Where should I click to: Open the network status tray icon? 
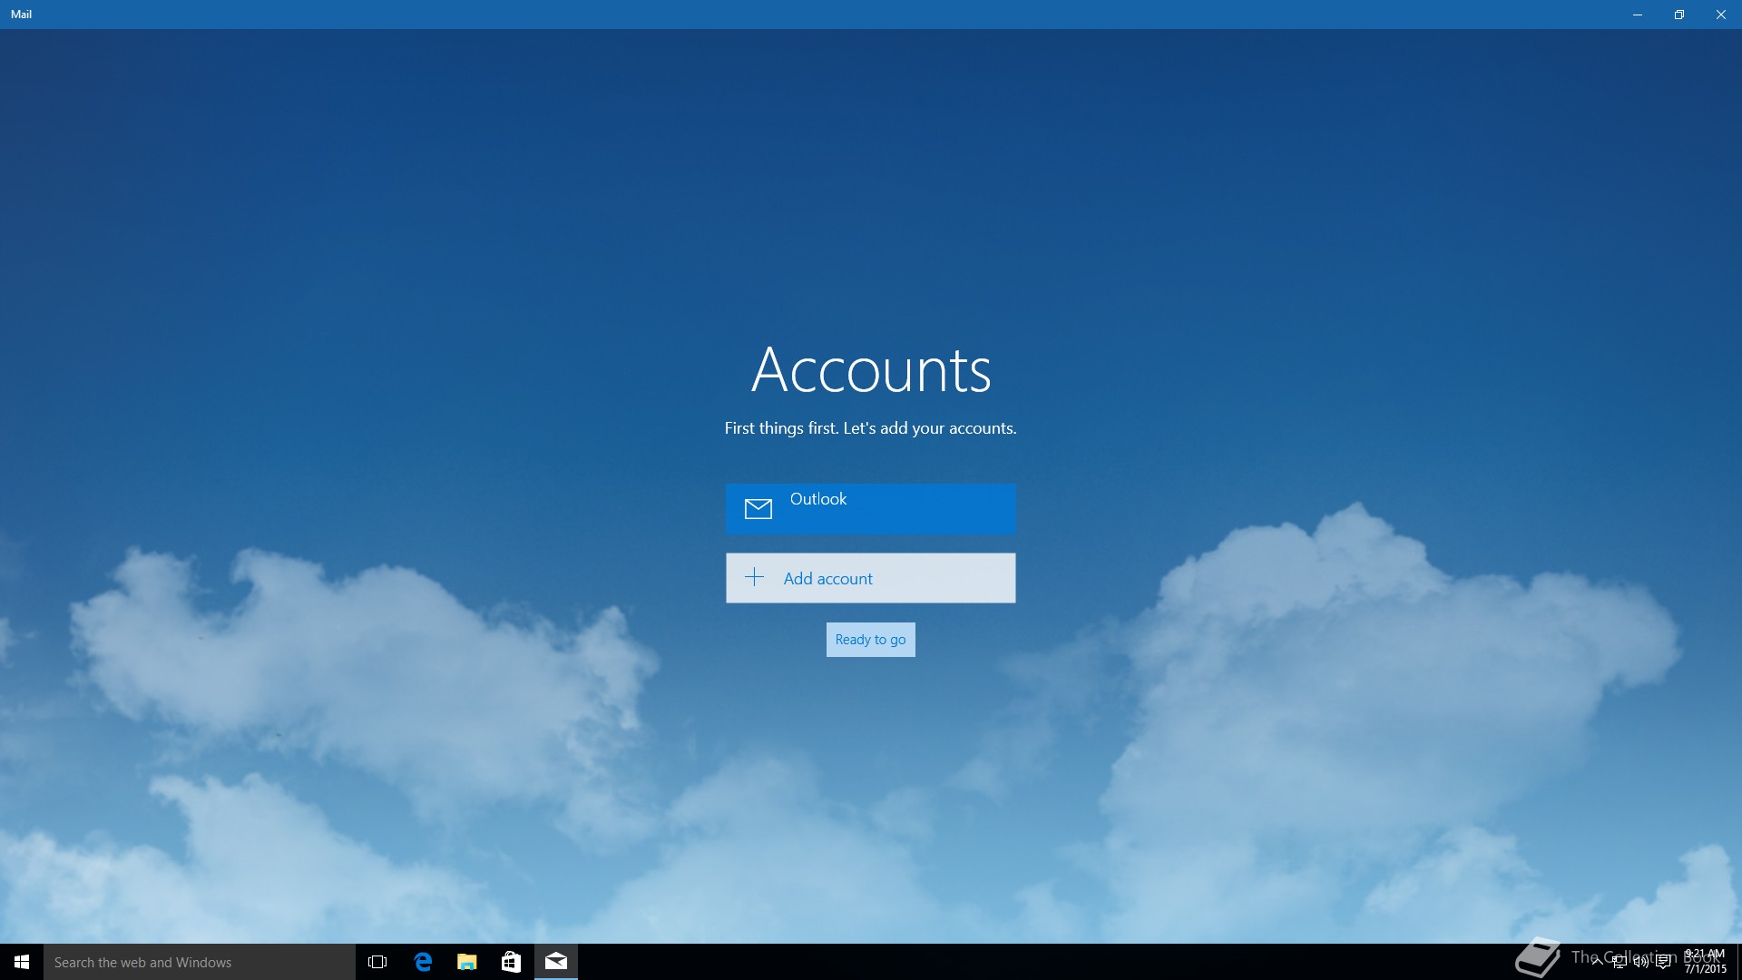[1619, 962]
